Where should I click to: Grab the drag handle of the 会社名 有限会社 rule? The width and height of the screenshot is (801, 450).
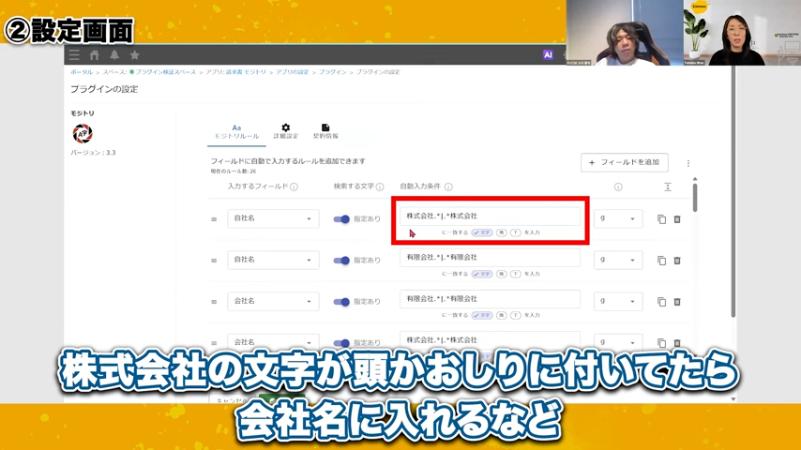214,302
